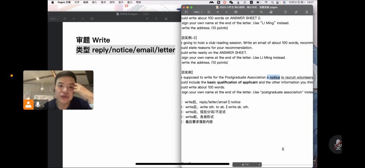
Task: Open the 插入 menu in menu bar
Action: coord(94,2)
